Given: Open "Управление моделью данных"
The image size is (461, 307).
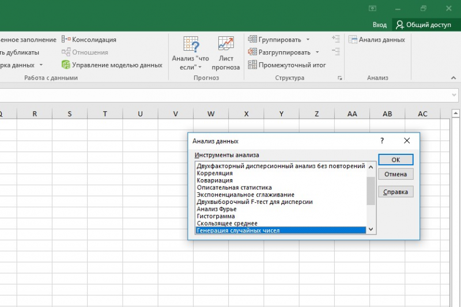Looking at the screenshot, I should click(112, 65).
